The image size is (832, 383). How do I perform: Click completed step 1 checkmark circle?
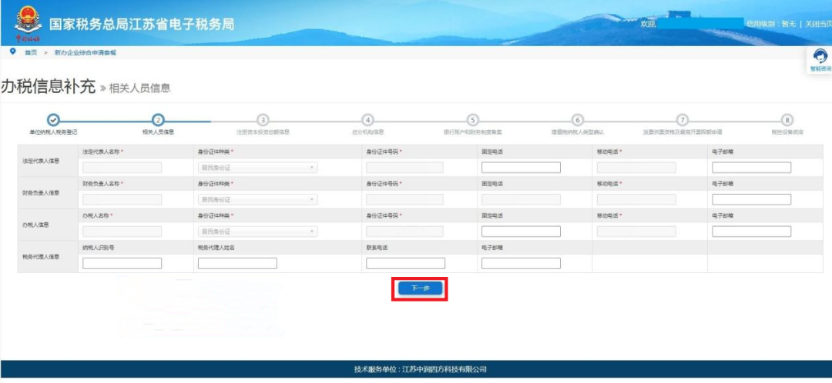pyautogui.click(x=52, y=119)
